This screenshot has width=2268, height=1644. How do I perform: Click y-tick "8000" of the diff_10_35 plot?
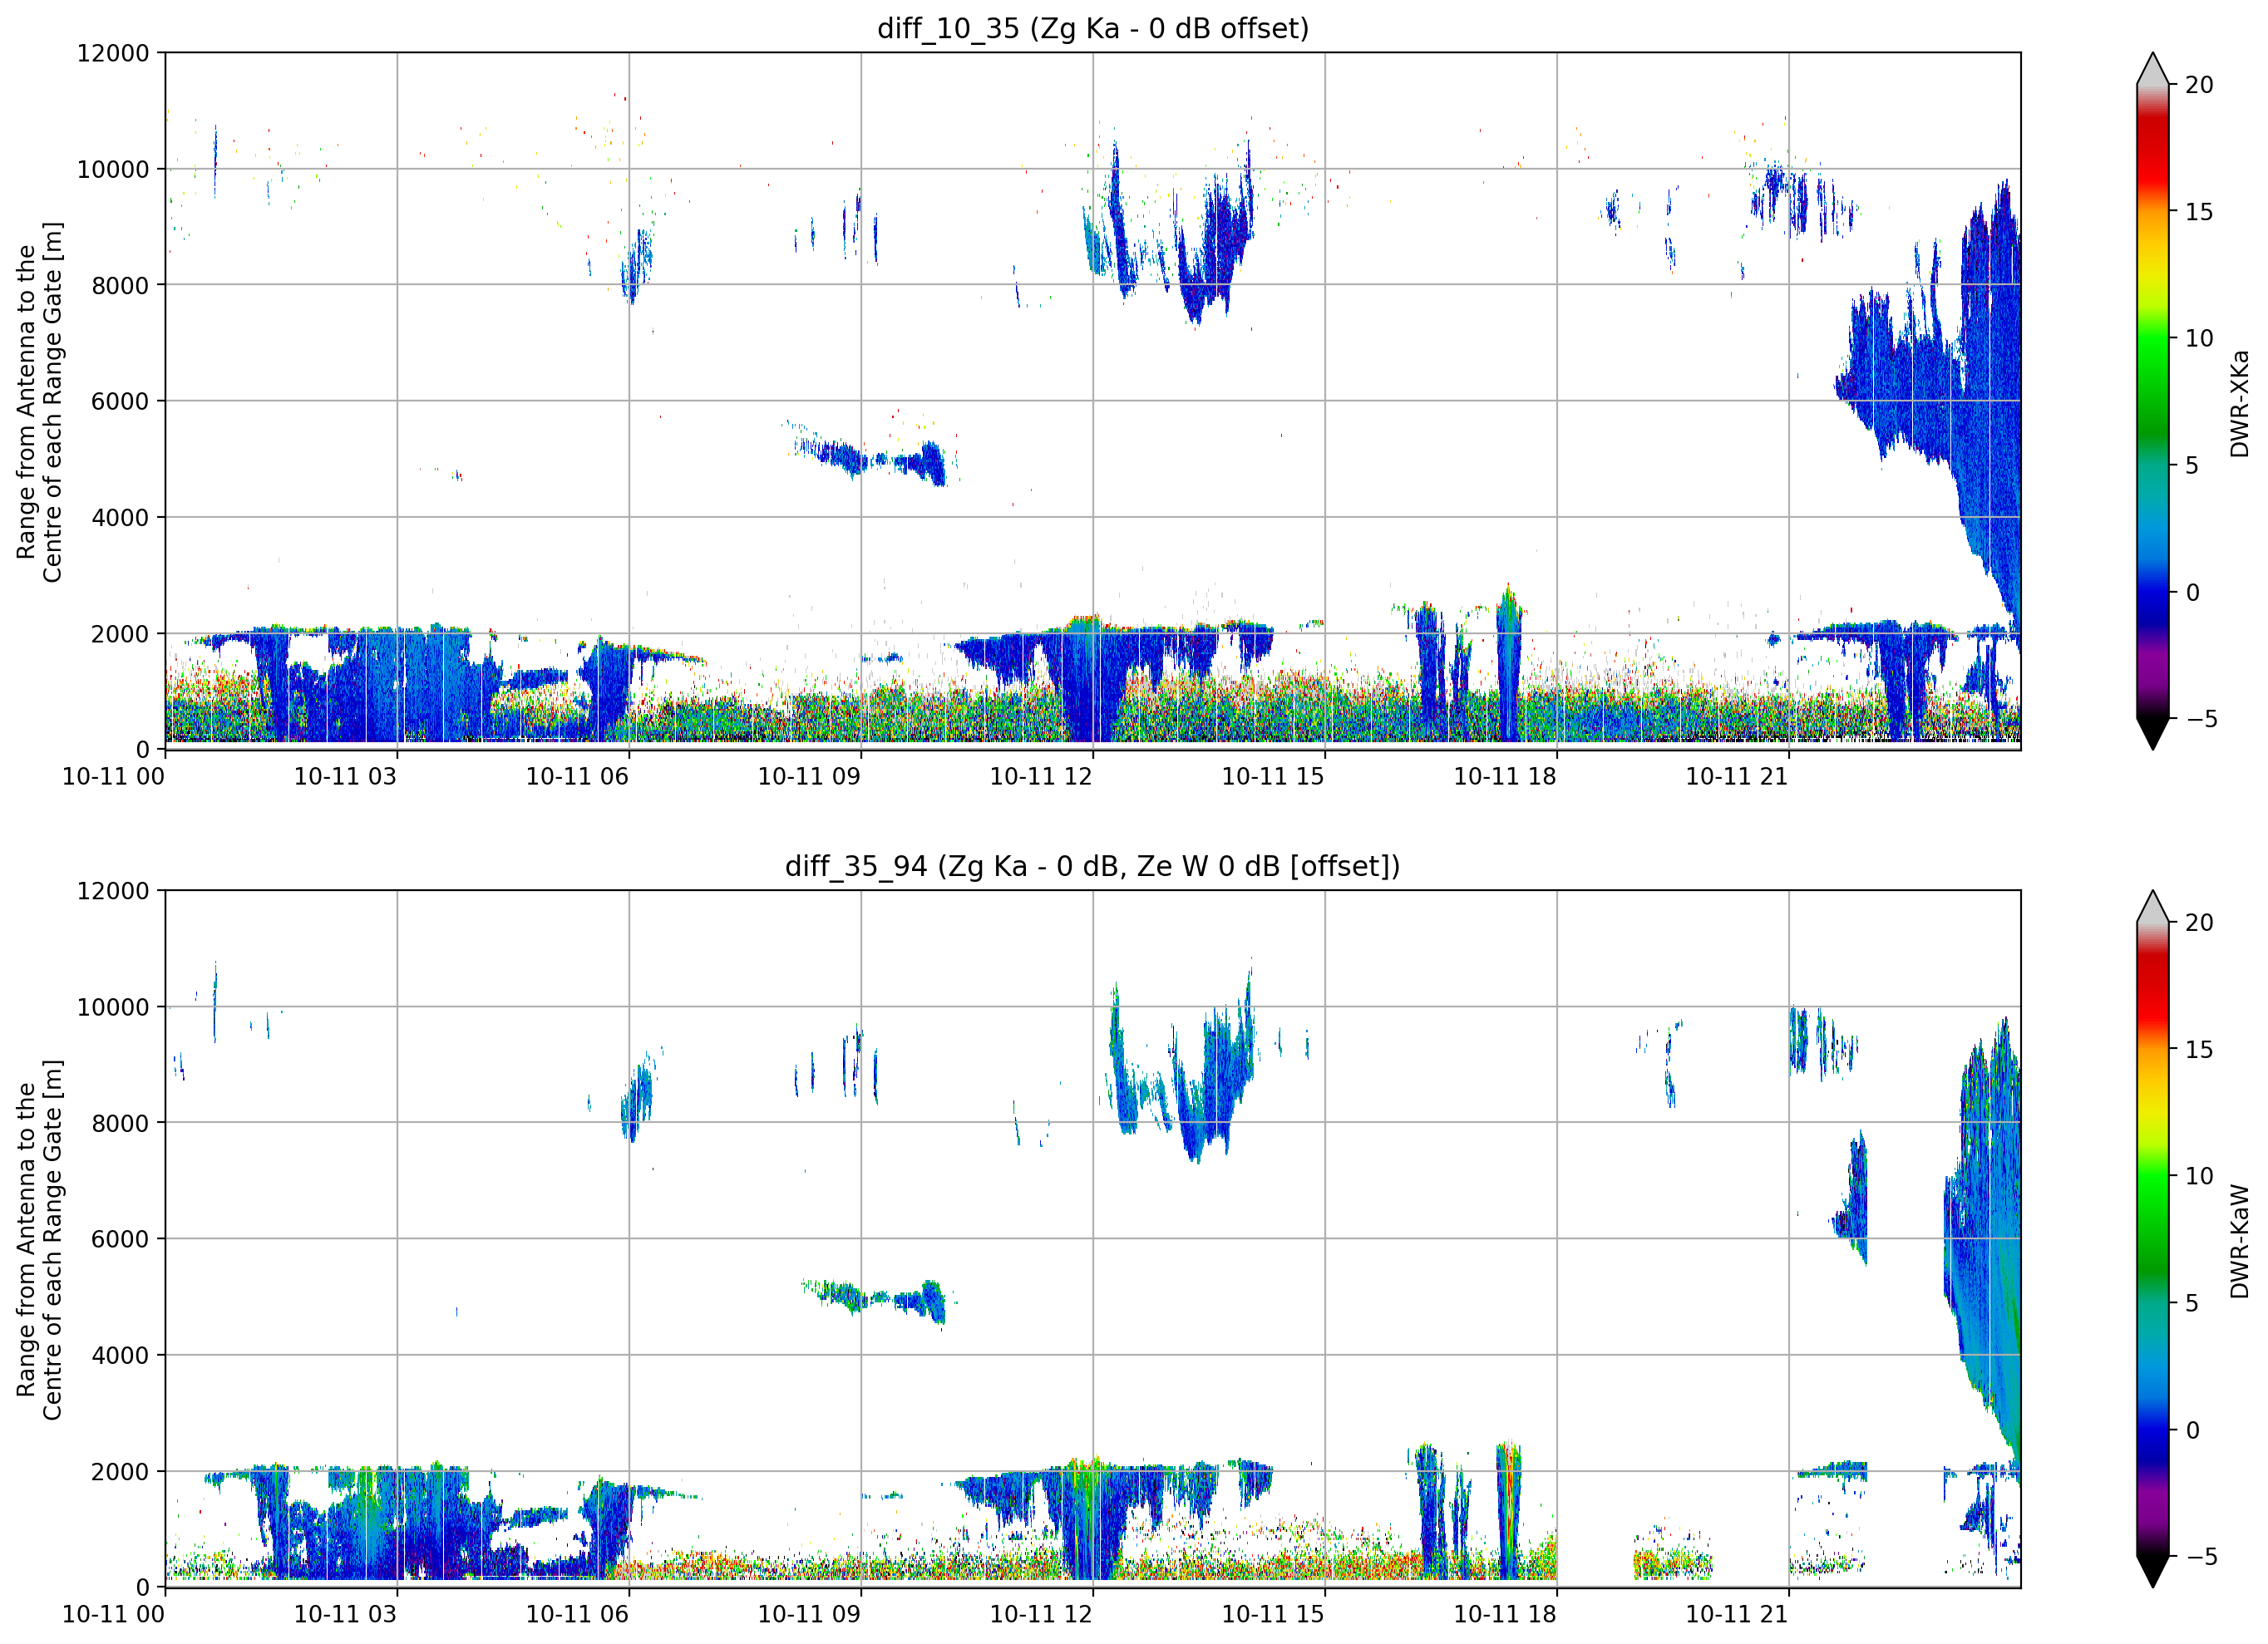[x=120, y=285]
